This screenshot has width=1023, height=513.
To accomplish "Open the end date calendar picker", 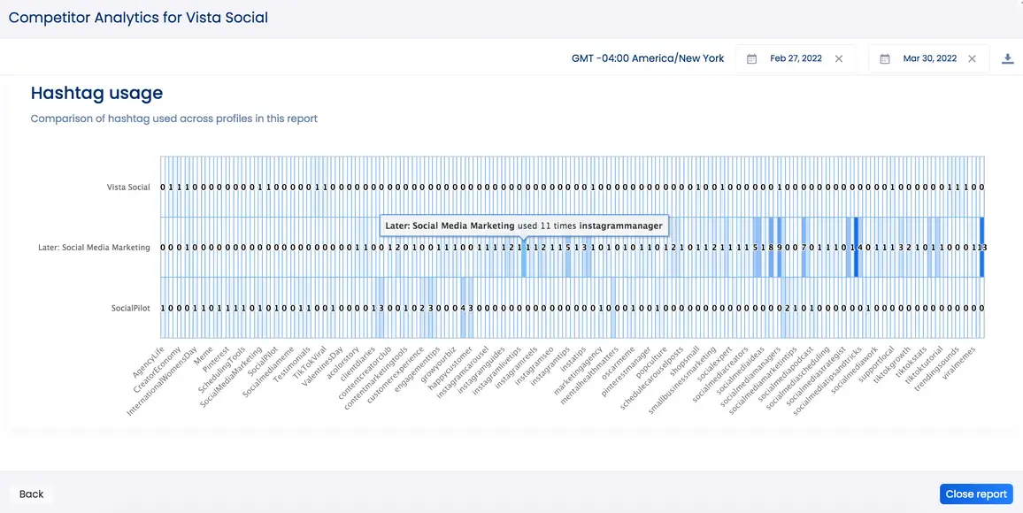I will coord(884,58).
